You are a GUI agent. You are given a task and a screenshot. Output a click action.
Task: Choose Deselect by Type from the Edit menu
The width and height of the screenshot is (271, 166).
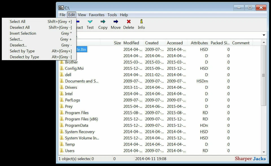tap(24, 57)
